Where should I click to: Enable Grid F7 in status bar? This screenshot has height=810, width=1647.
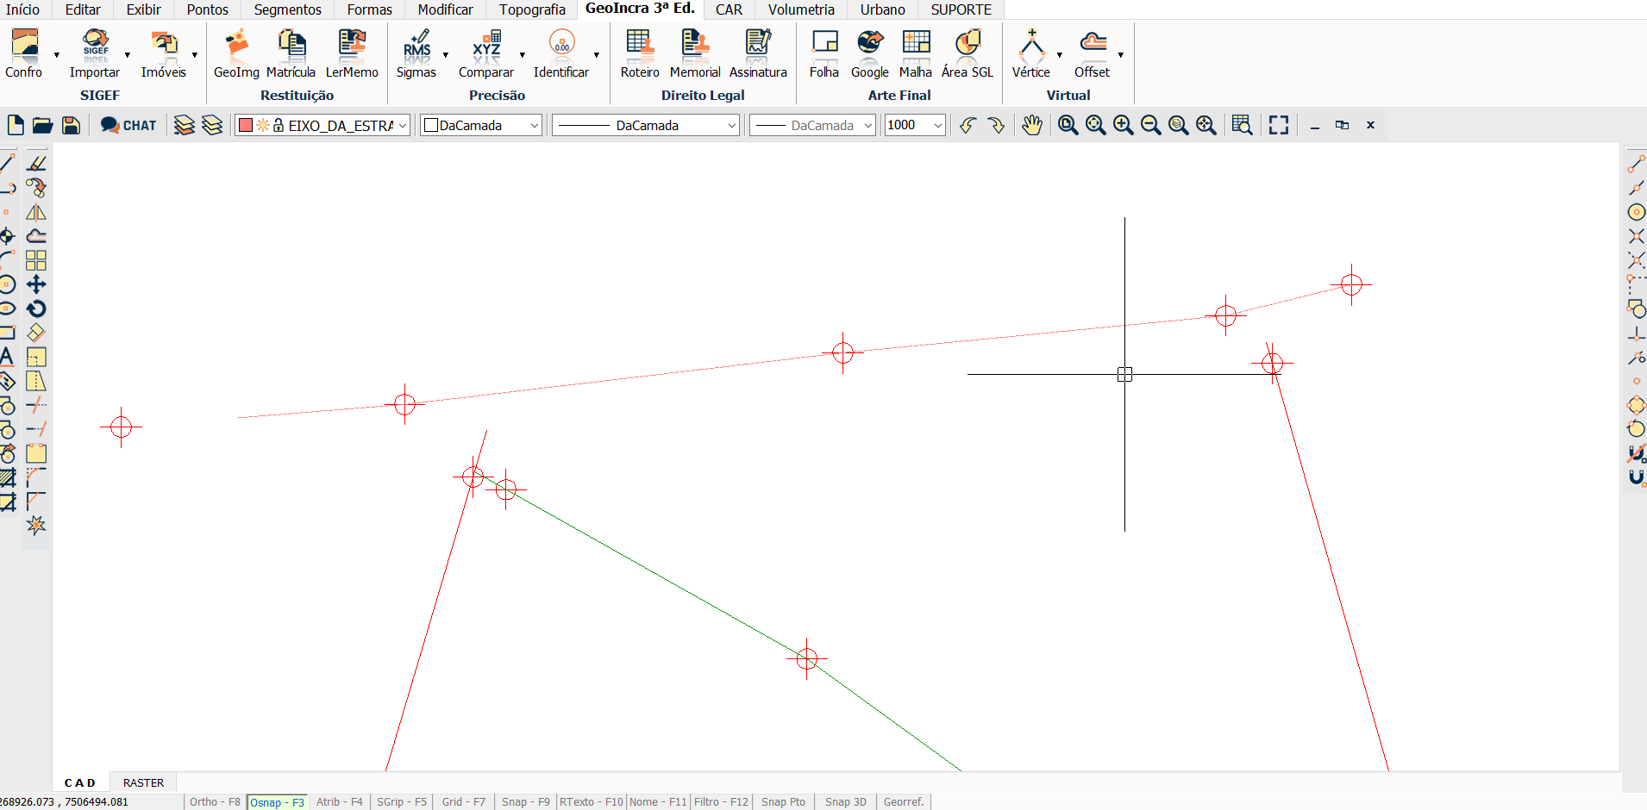pyautogui.click(x=463, y=802)
